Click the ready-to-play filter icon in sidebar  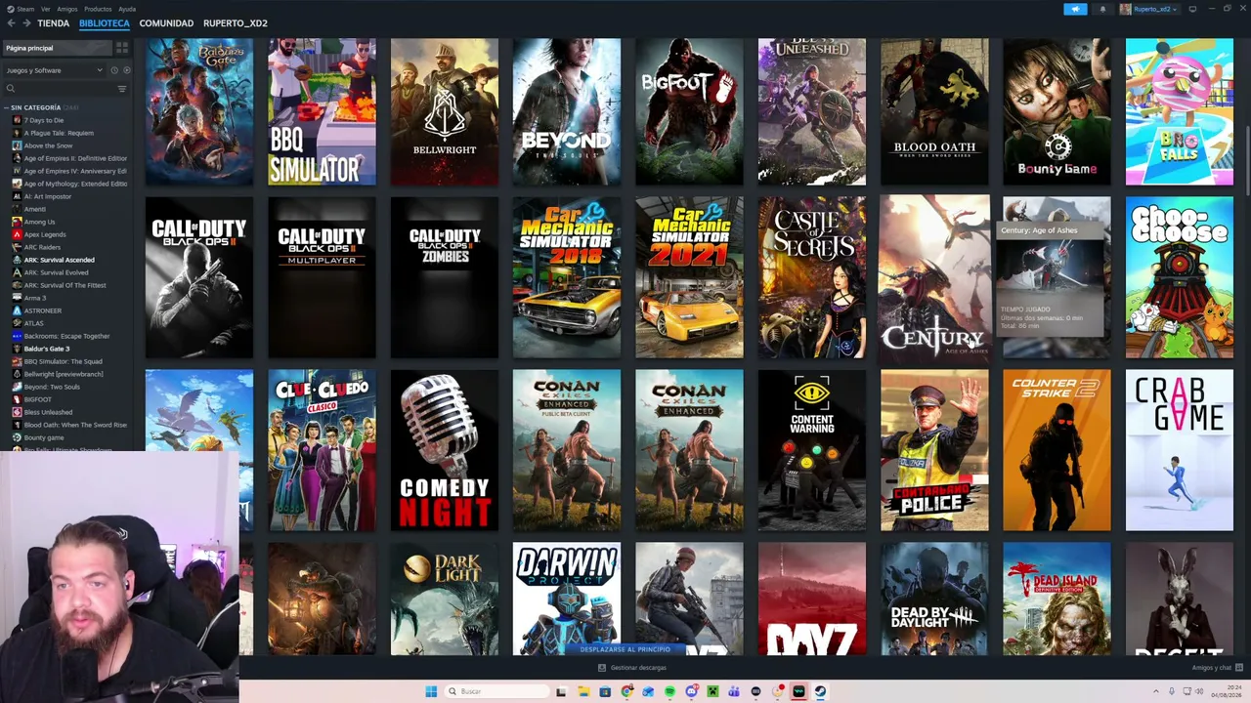tap(126, 70)
